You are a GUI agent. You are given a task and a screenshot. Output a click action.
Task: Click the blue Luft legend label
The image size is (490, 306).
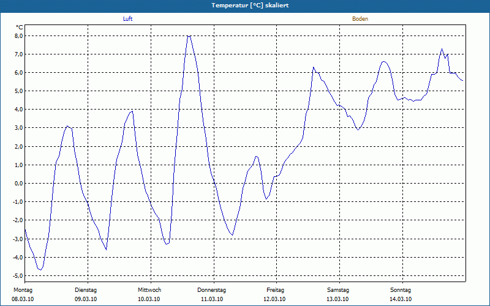pos(127,19)
